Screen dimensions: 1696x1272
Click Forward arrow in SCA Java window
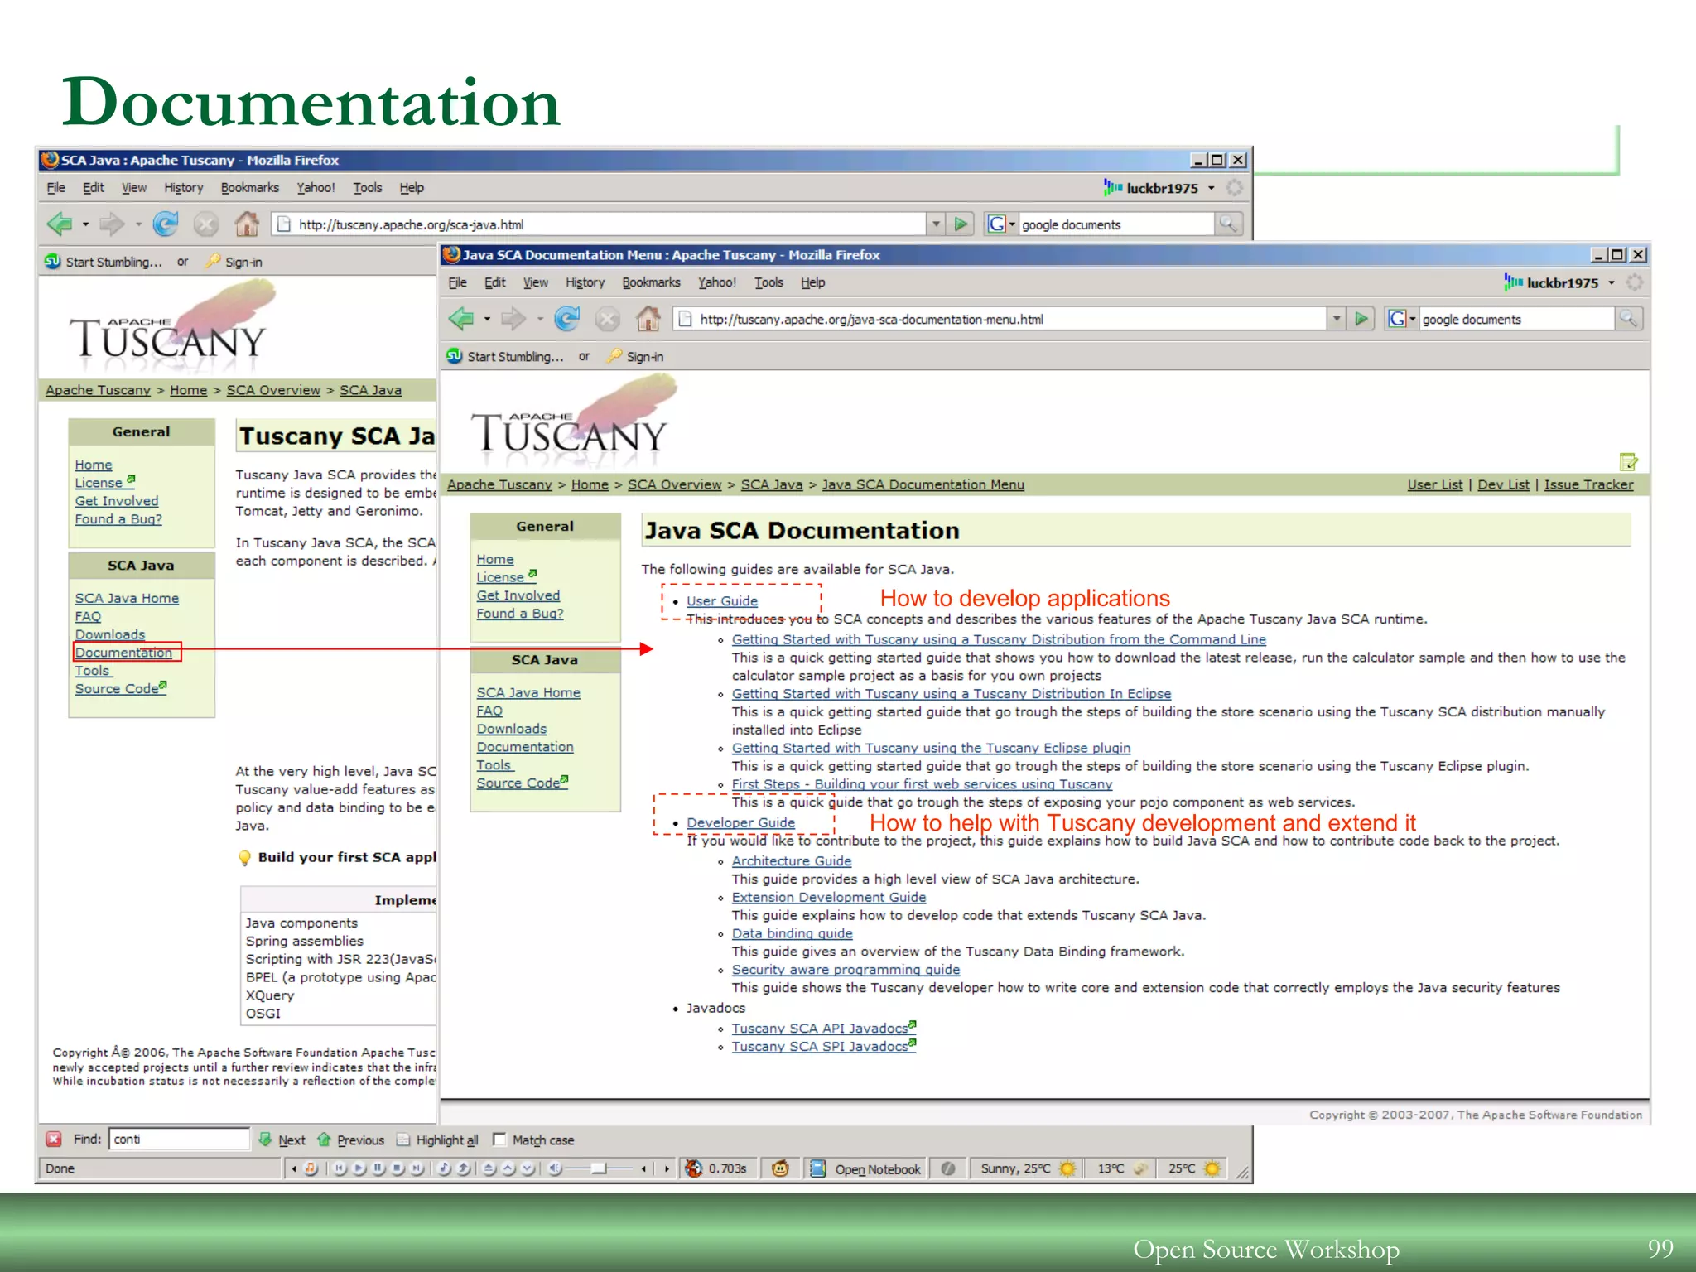(111, 224)
